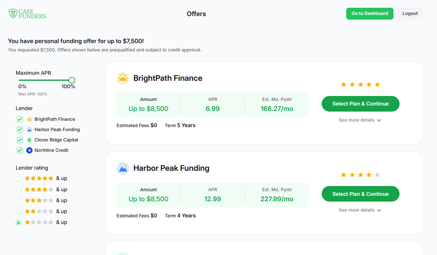Select BrightPath Finance plan and continue

point(361,104)
